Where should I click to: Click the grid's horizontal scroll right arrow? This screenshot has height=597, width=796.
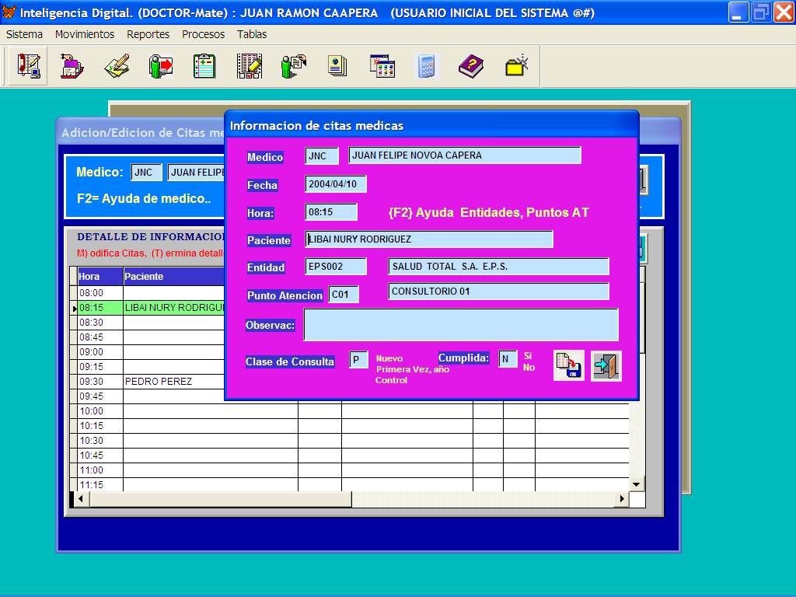pos(622,499)
